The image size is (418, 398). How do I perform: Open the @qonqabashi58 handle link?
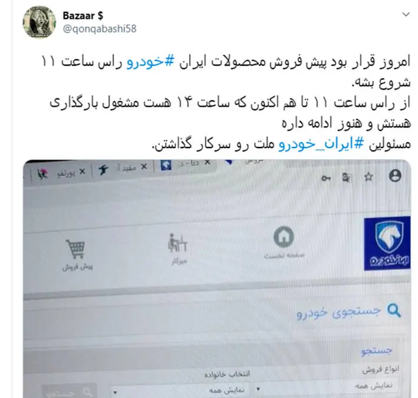[x=99, y=29]
